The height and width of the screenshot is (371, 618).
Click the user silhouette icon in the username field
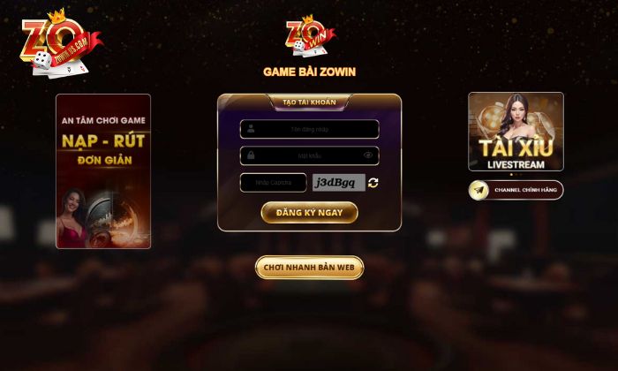click(x=251, y=129)
